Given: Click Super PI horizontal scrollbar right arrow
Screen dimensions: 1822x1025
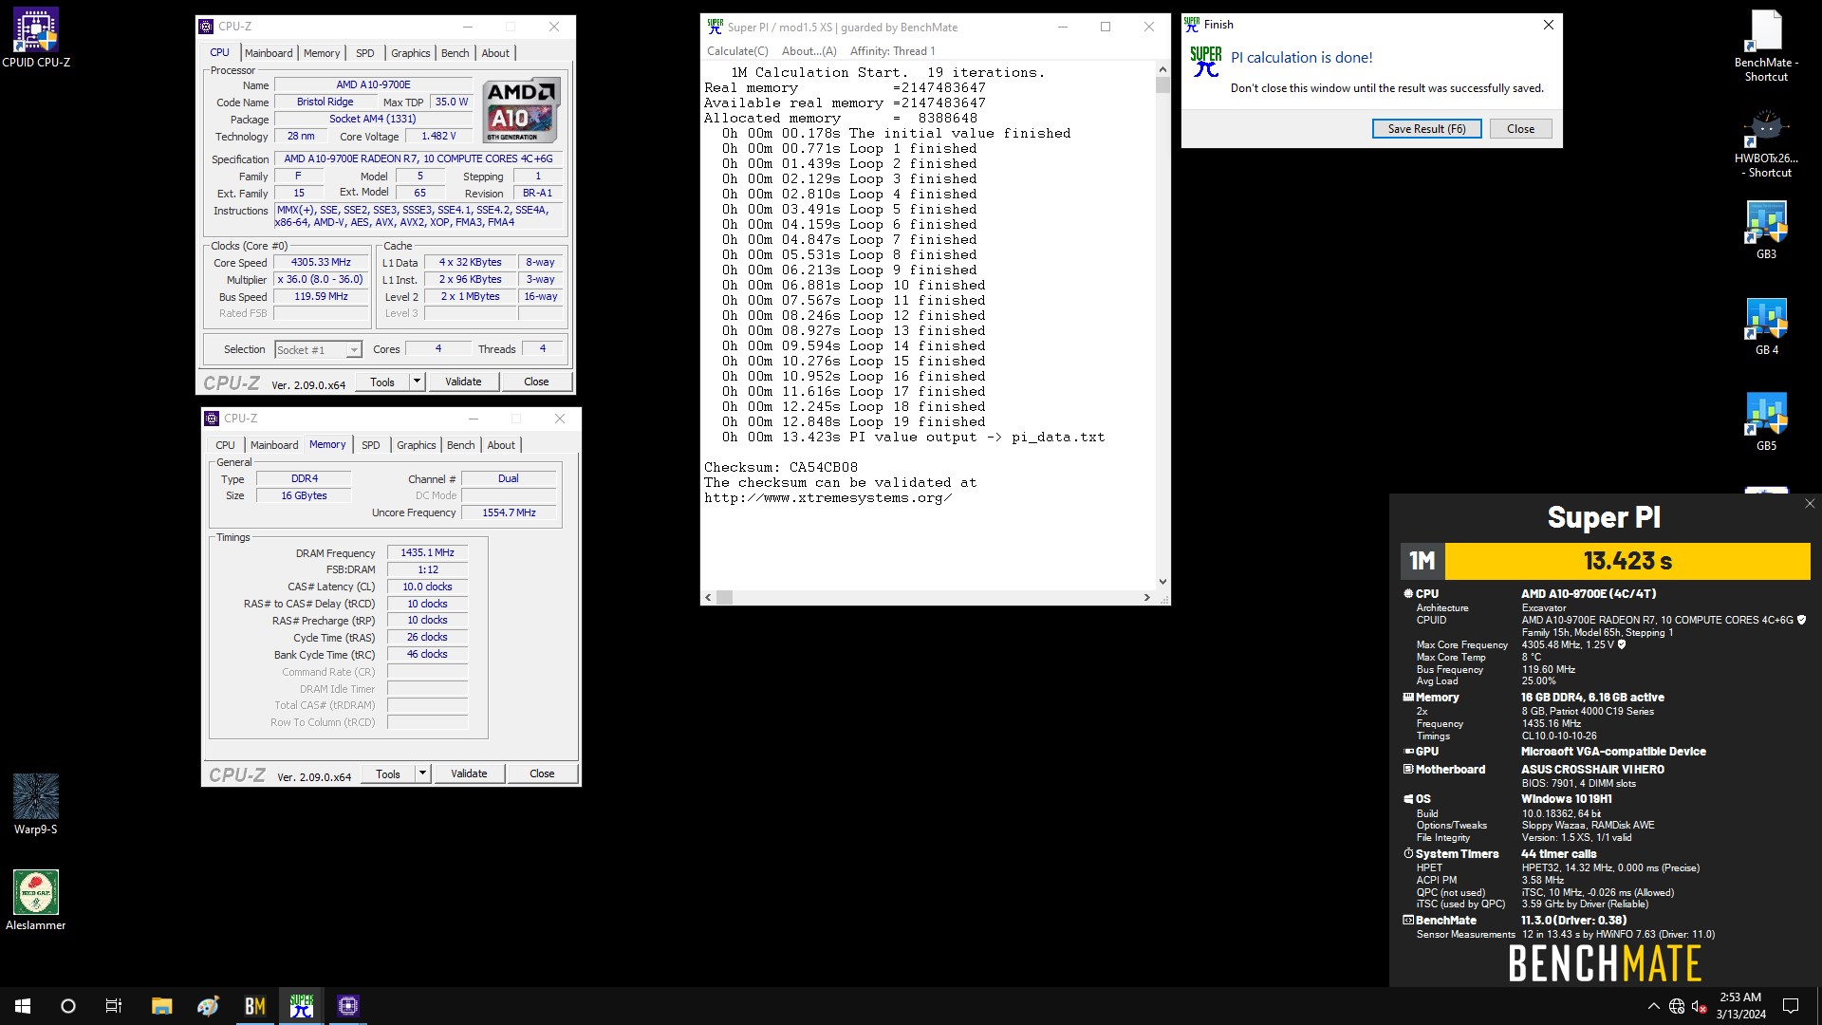Looking at the screenshot, I should [x=1147, y=598].
